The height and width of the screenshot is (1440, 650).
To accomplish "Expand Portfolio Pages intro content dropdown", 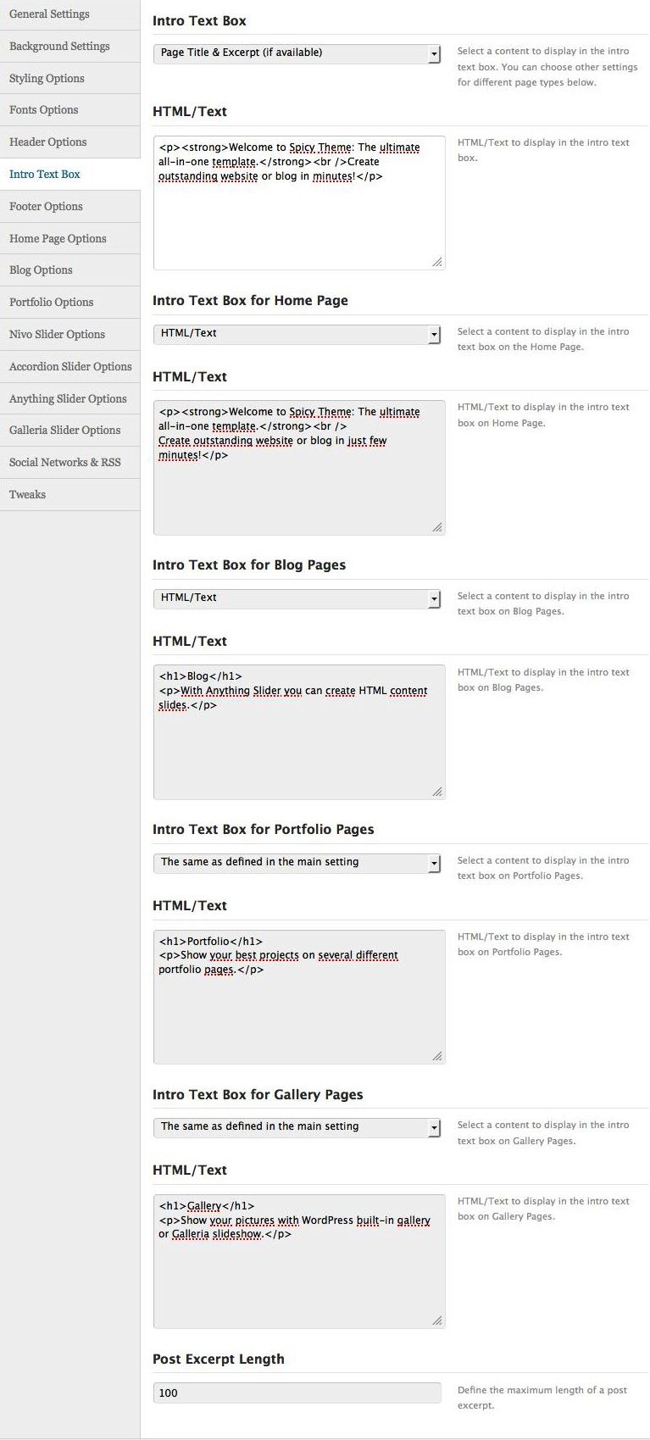I will tap(297, 863).
